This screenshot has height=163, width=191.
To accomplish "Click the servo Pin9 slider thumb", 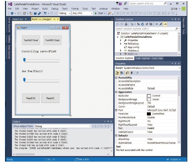I will [24, 60].
